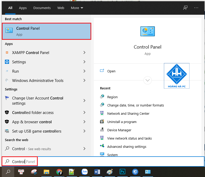Screen dimensions: 205x177
Task: Open Microsoft Word from the taskbar
Action: (x=97, y=172)
